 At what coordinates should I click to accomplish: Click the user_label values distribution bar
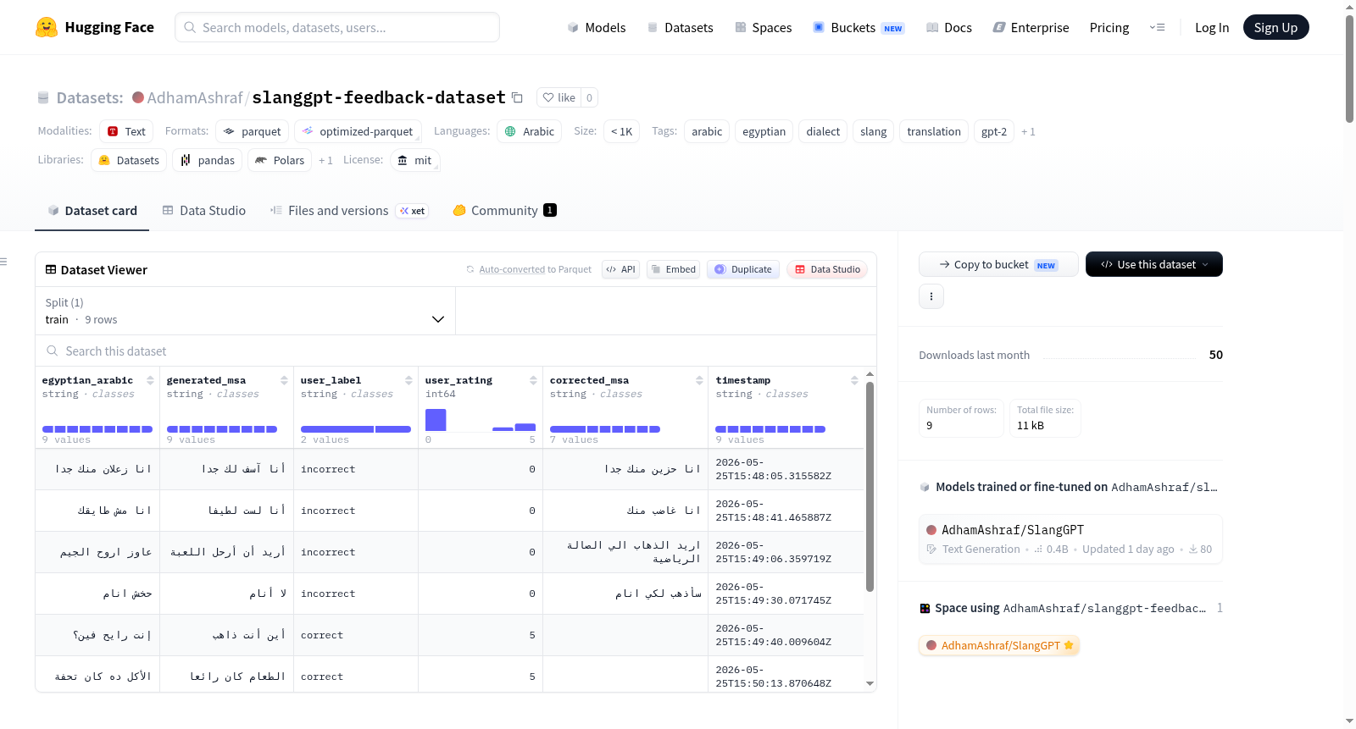point(356,429)
